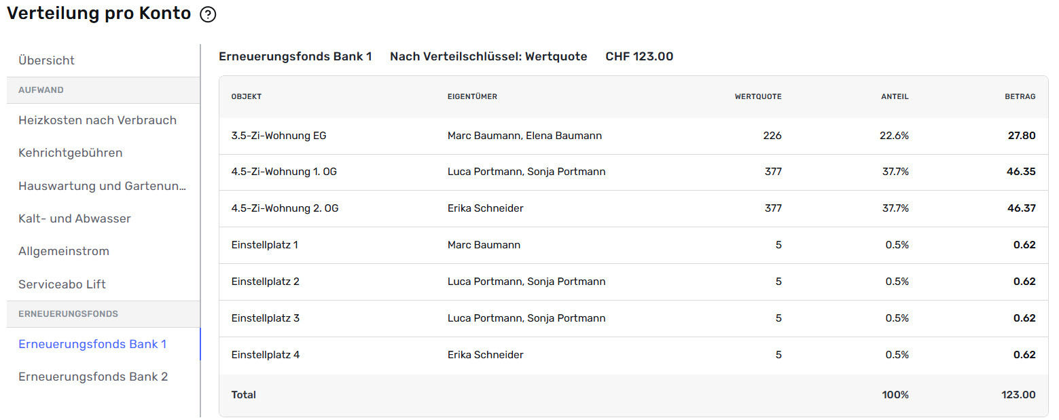Select Hauswartung und Gartenunterhalt entry

tap(103, 186)
